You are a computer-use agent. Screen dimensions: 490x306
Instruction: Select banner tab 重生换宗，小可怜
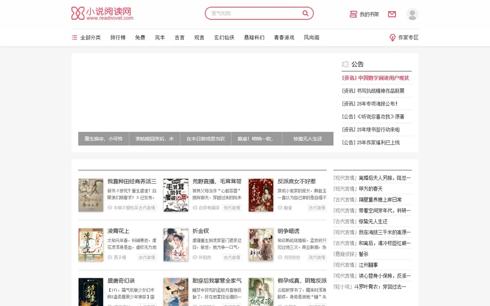pyautogui.click(x=104, y=139)
